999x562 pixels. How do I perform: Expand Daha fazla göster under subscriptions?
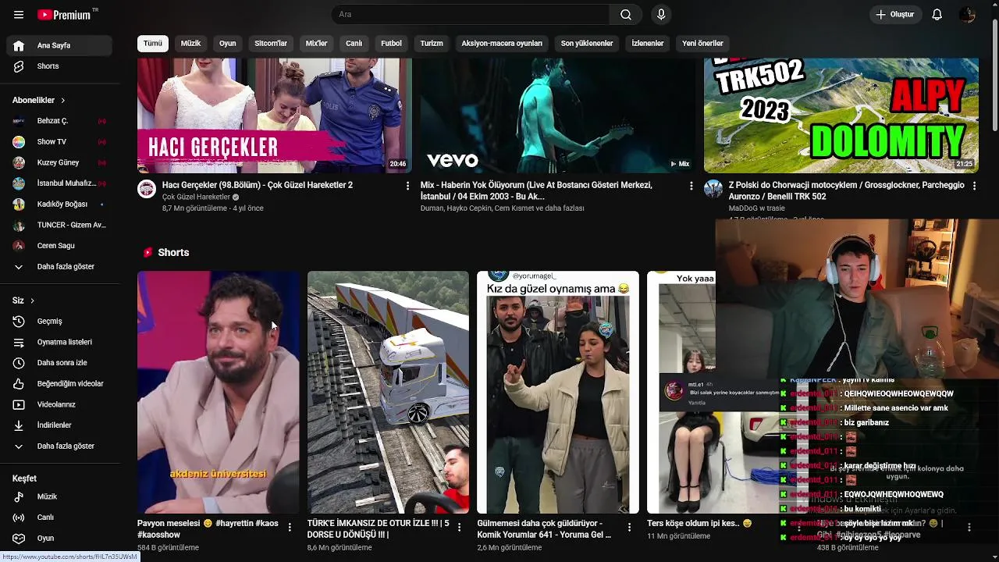tap(59, 267)
